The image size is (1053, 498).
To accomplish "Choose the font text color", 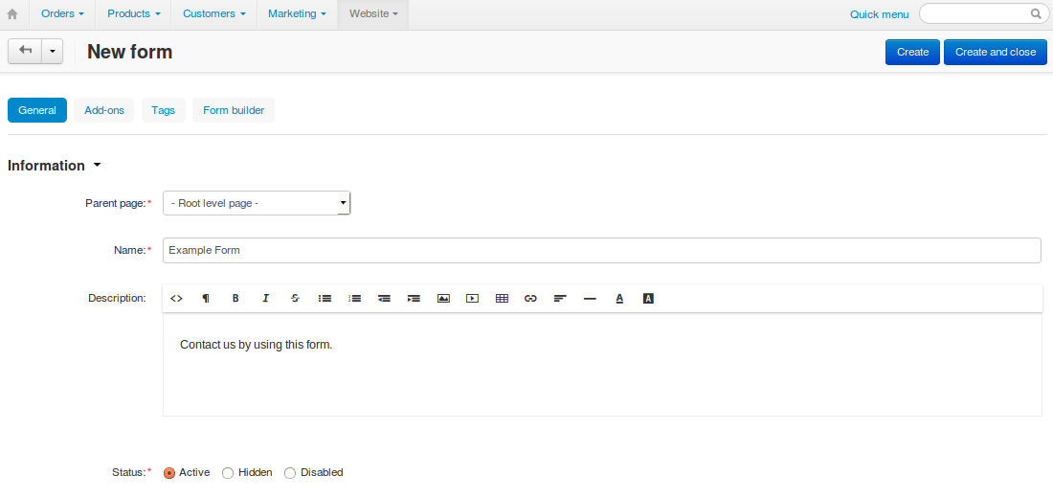I will tap(619, 299).
